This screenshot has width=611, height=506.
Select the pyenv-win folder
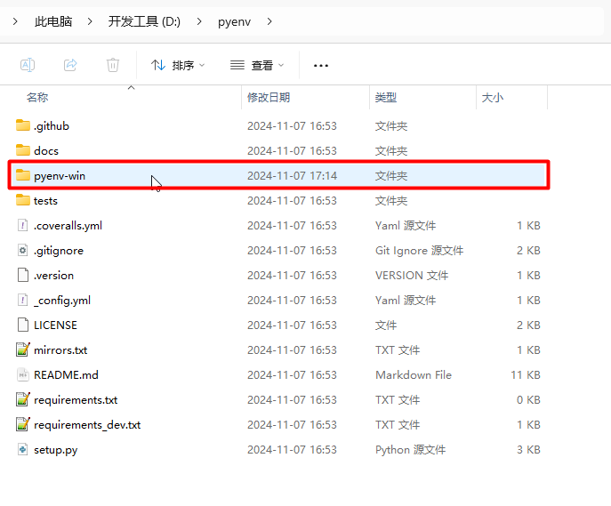(x=60, y=175)
